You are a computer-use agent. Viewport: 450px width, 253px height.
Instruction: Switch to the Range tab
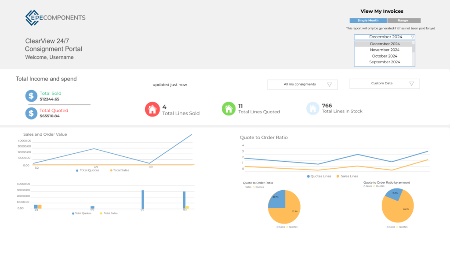[403, 21]
